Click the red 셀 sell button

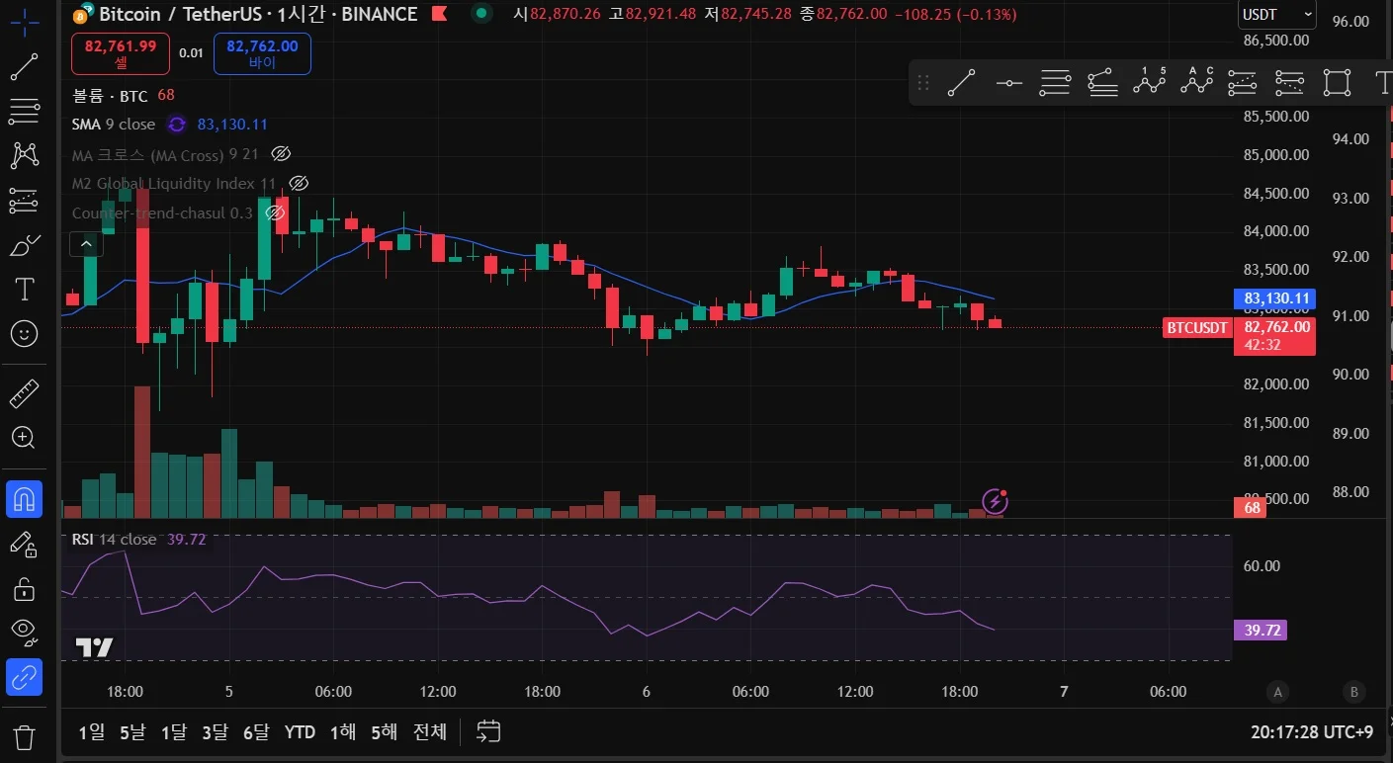coord(121,53)
